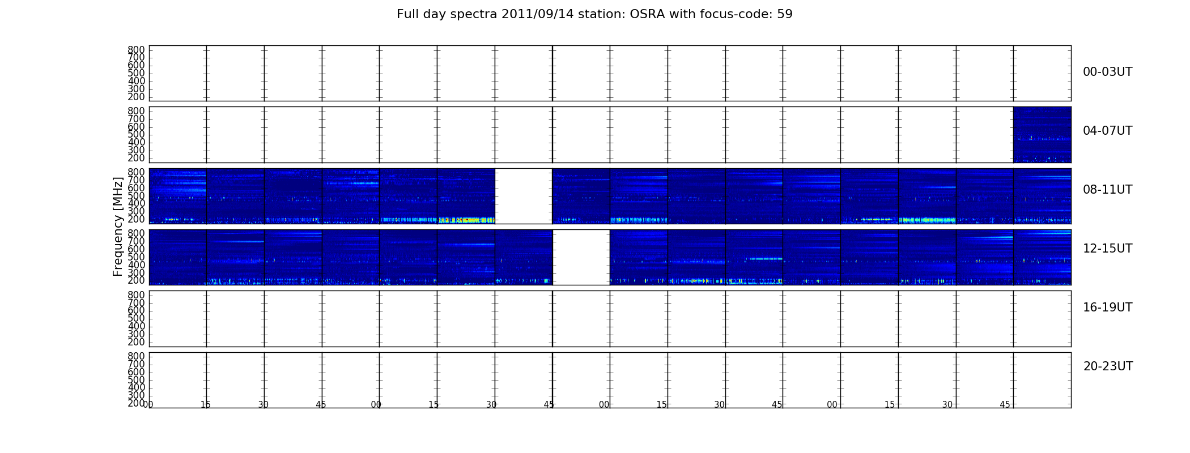Screen dimensions: 1190x453
Task: Click the '200' tick label of the 16-19UT row
Action: [x=136, y=342]
